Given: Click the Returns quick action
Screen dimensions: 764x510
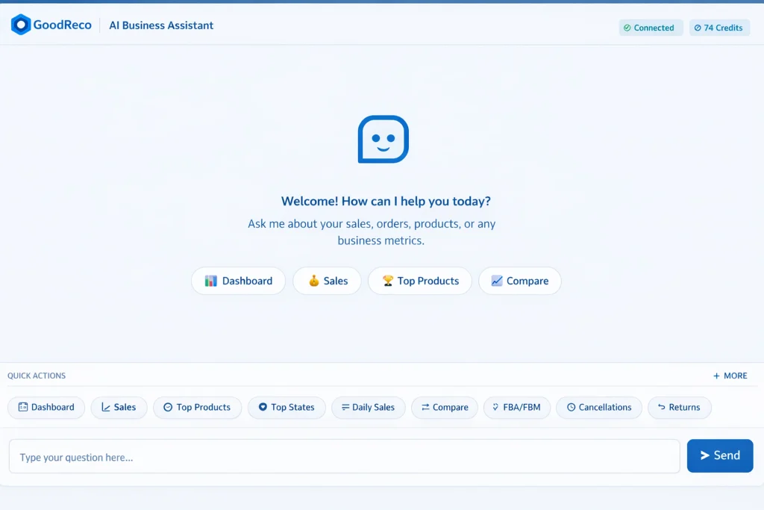Looking at the screenshot, I should 679,407.
